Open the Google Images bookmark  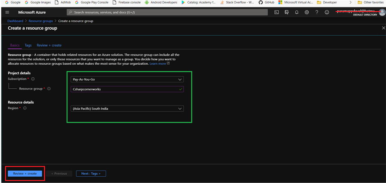(38, 3)
